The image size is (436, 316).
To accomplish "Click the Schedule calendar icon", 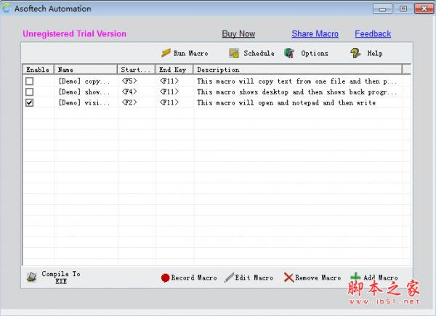I will coord(234,53).
